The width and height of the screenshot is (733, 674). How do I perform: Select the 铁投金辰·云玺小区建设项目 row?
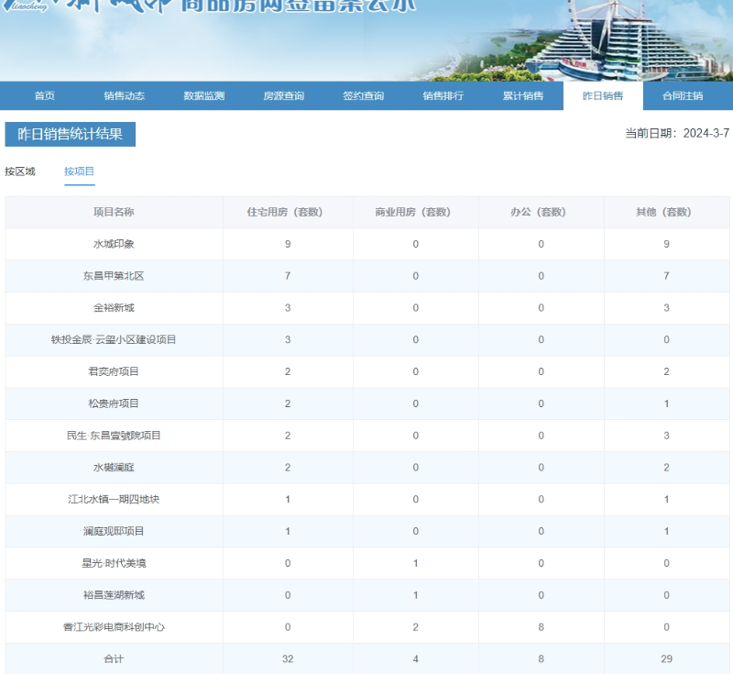[x=114, y=339]
